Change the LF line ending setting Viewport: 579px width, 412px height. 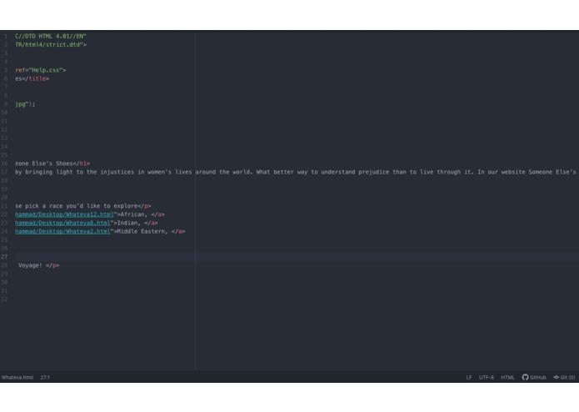pyautogui.click(x=468, y=377)
